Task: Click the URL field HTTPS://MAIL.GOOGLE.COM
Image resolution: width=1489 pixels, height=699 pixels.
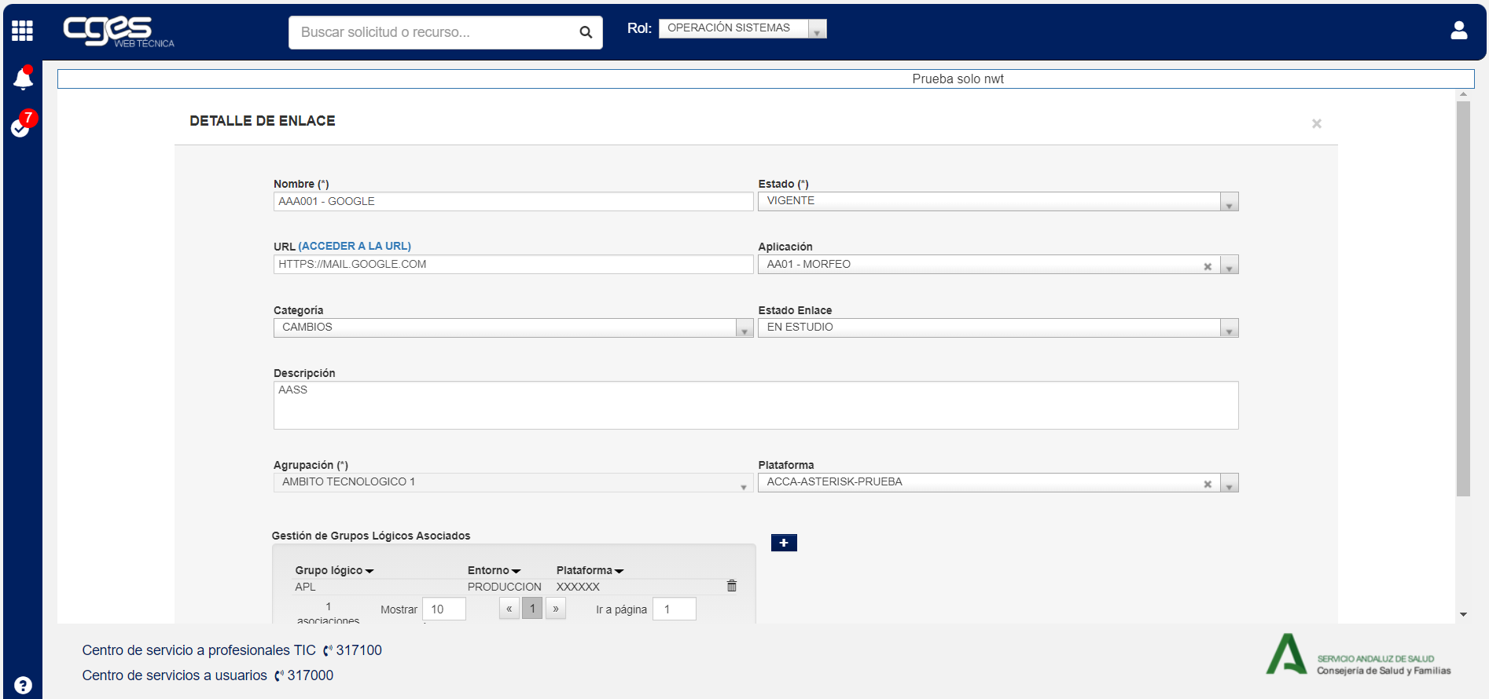Action: (x=513, y=265)
